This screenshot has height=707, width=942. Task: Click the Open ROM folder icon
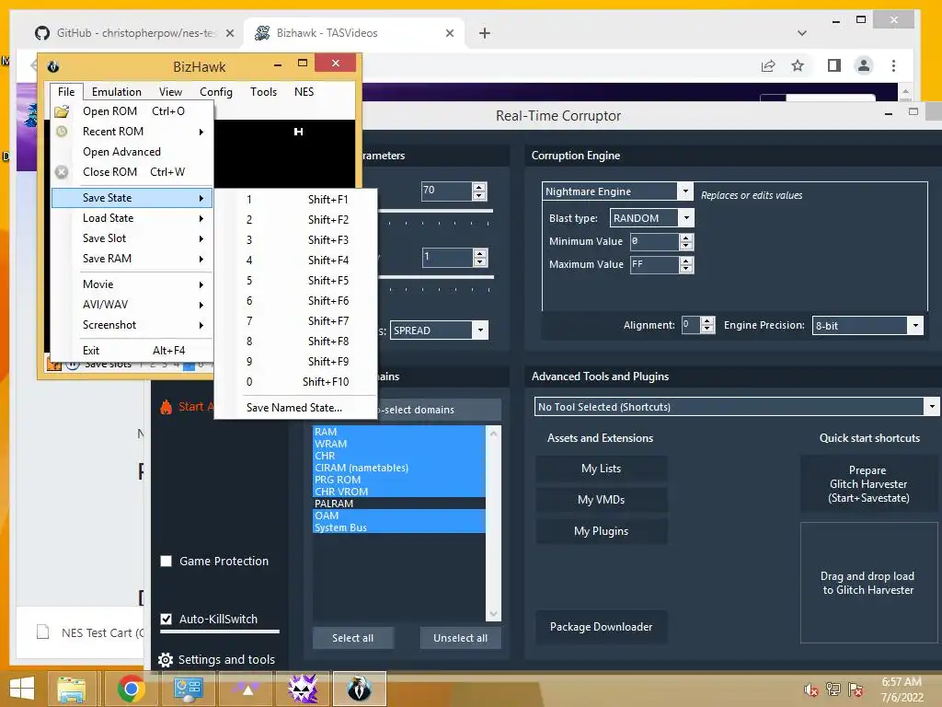point(62,111)
